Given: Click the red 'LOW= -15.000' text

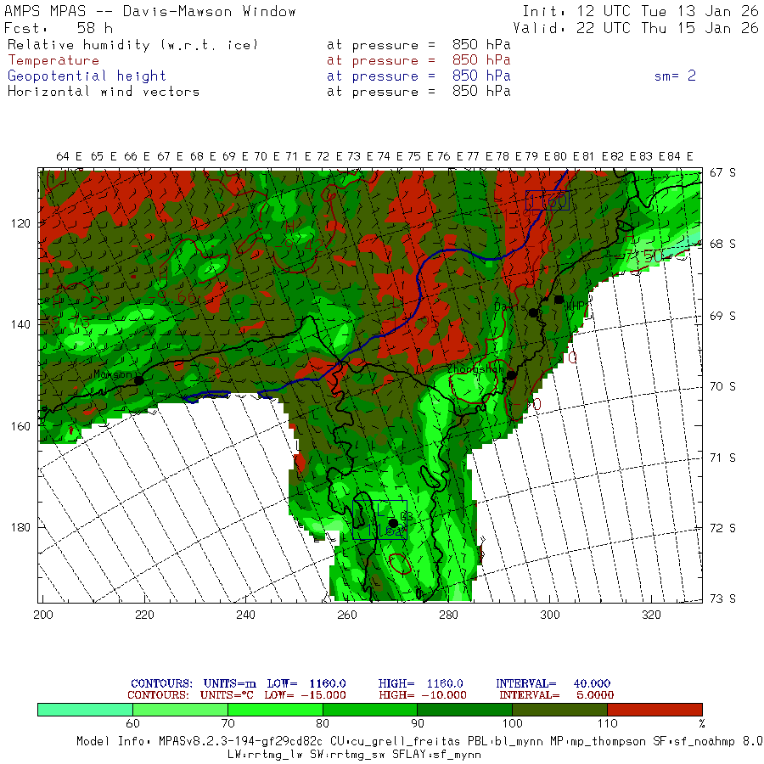Looking at the screenshot, I should click(x=305, y=695).
